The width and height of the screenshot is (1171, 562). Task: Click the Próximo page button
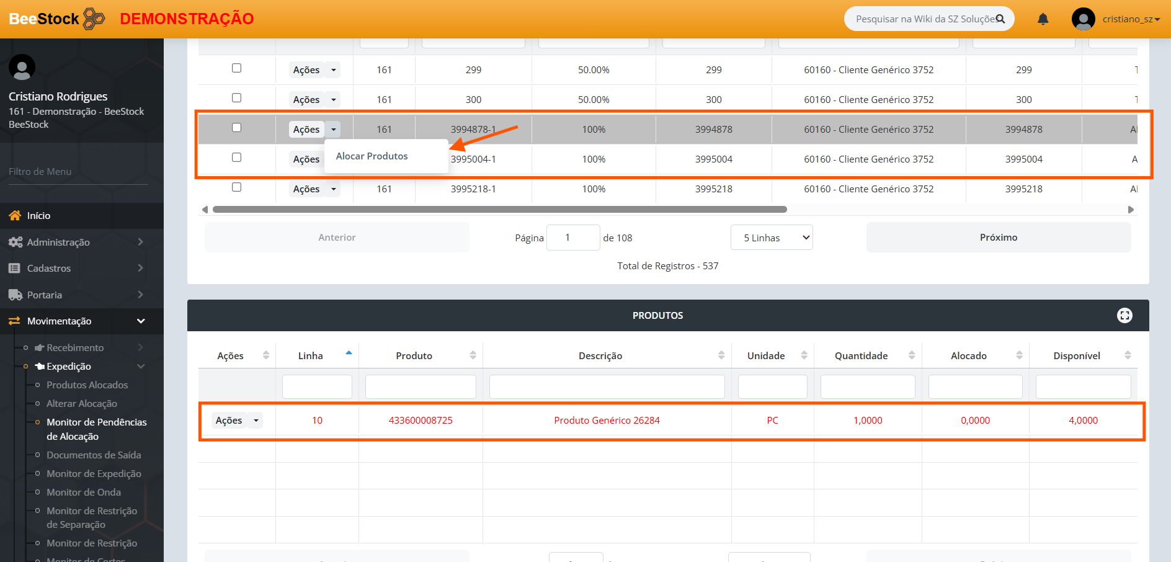click(998, 238)
